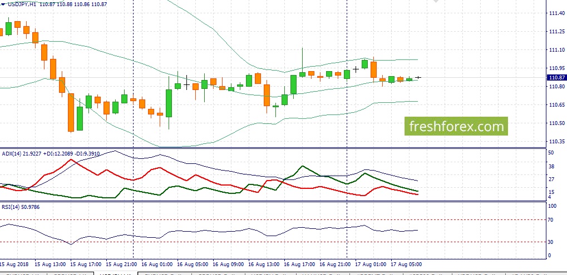Click the green candle with tallest upper wick

302,62
